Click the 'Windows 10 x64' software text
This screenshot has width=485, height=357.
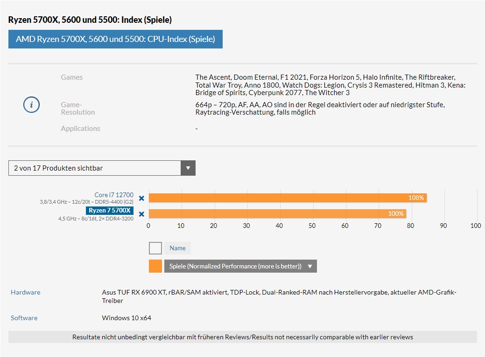click(127, 318)
